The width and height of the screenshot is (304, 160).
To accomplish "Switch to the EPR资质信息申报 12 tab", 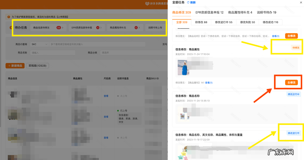I will (x=209, y=12).
